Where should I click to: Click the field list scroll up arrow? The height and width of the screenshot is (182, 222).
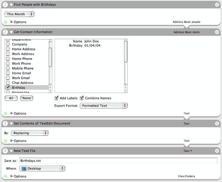[50, 87]
